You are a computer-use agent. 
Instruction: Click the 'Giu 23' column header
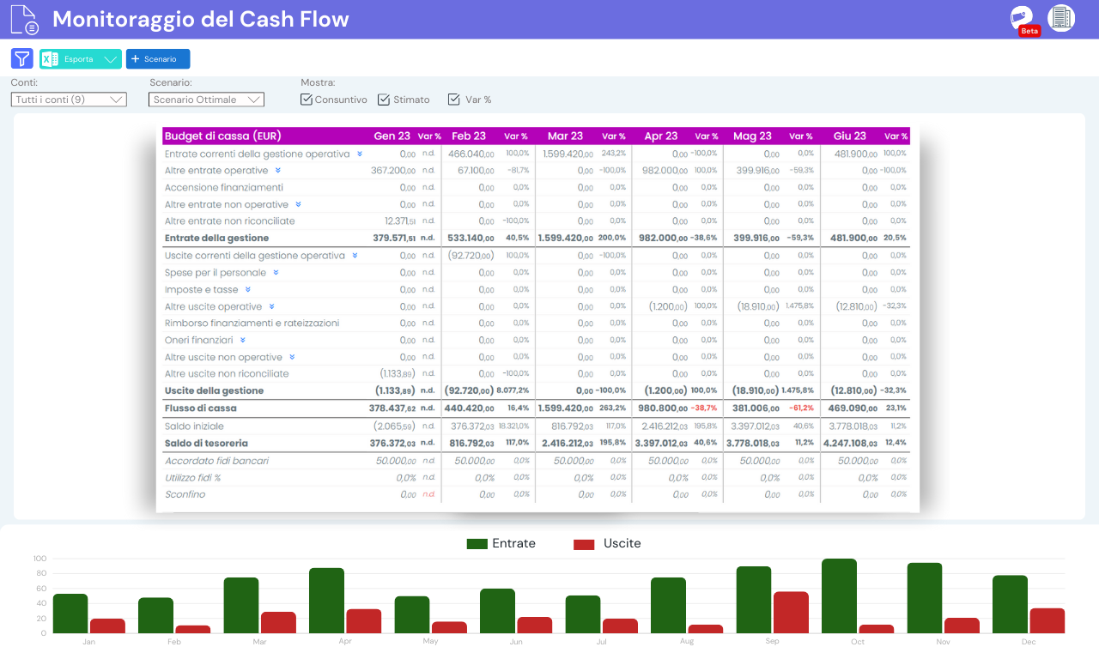849,136
